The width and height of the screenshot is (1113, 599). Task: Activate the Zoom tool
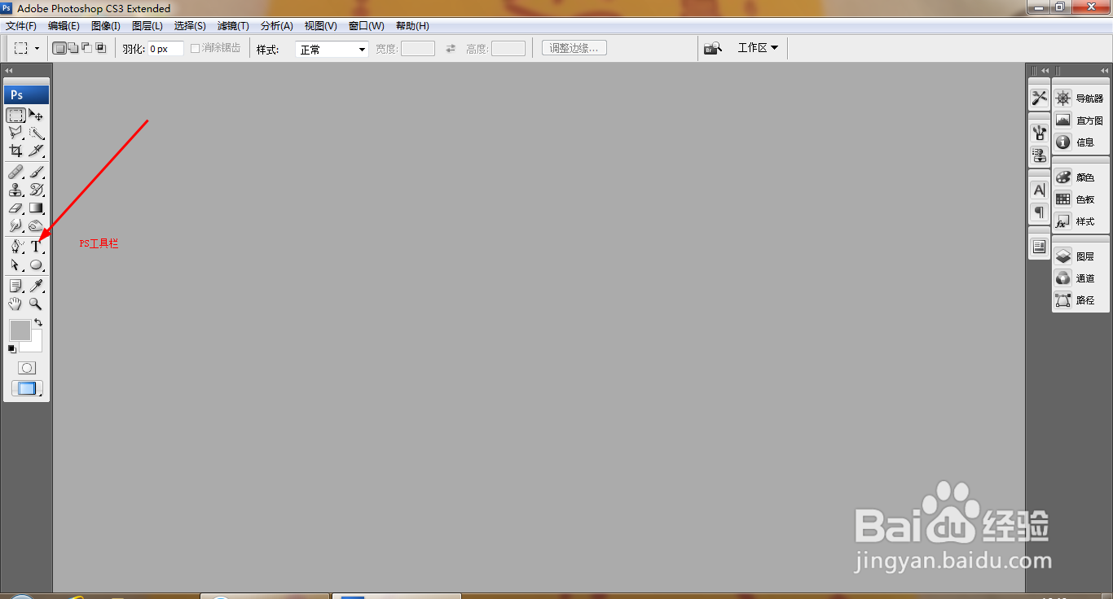pyautogui.click(x=36, y=304)
